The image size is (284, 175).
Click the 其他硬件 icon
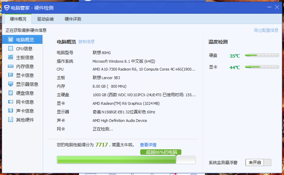pyautogui.click(x=11, y=120)
